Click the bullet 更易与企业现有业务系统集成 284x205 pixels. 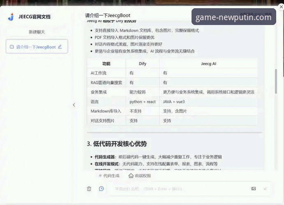tap(145, 51)
